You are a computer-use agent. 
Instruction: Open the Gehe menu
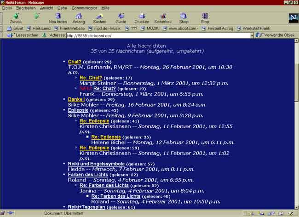tap(62, 8)
